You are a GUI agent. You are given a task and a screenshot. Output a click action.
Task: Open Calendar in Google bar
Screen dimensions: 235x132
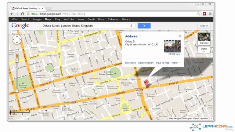tap(113, 19)
